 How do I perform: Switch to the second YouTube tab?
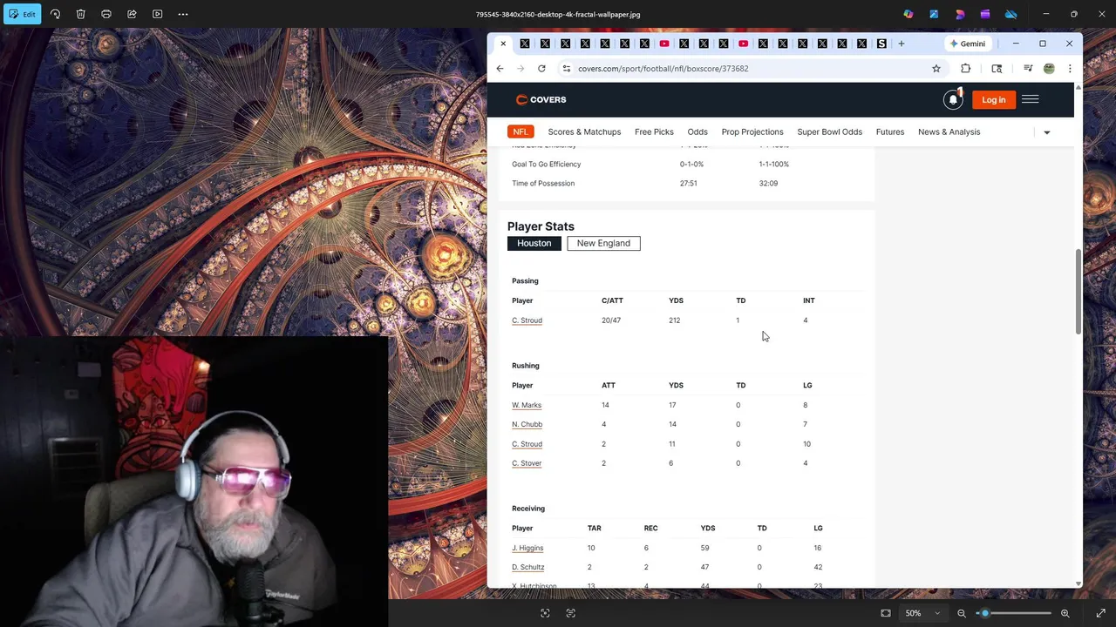(x=743, y=44)
